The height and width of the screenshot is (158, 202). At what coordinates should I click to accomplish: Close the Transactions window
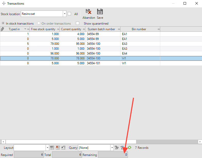pyautogui.click(x=196, y=3)
